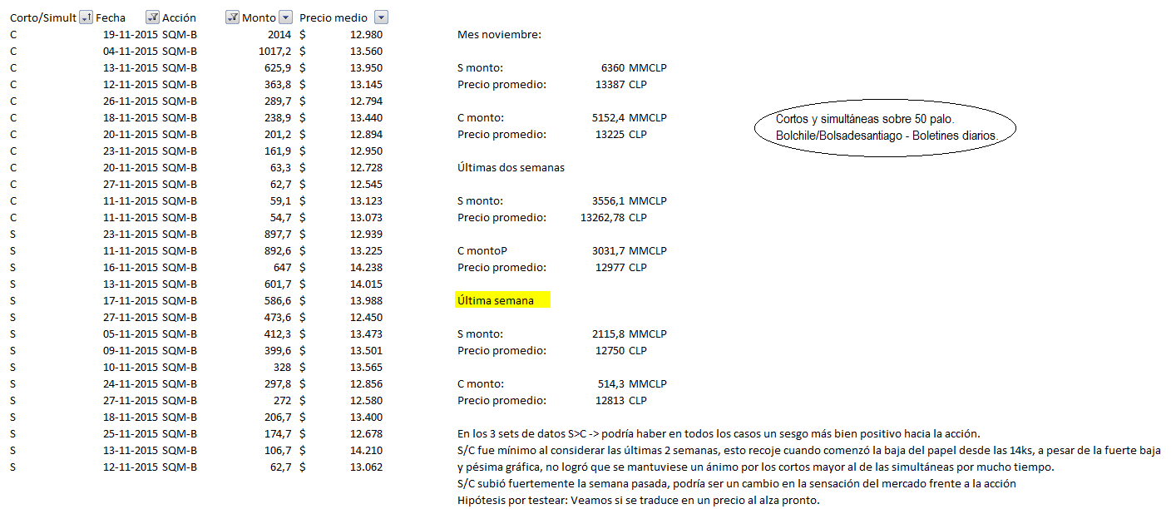Select the price cell 14.015
The width and height of the screenshot is (1176, 509).
[x=366, y=284]
